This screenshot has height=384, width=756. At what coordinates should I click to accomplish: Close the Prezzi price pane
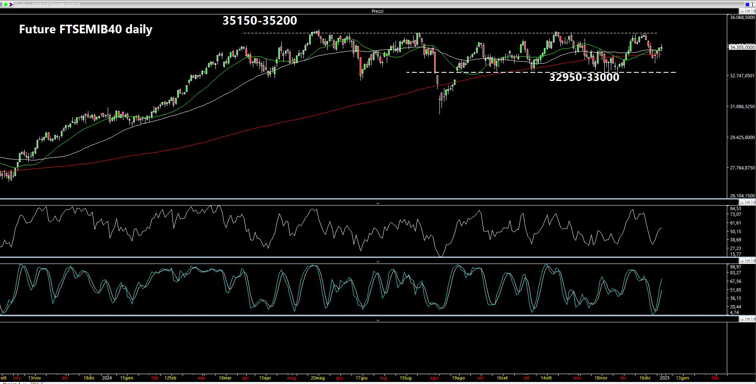tap(754, 11)
